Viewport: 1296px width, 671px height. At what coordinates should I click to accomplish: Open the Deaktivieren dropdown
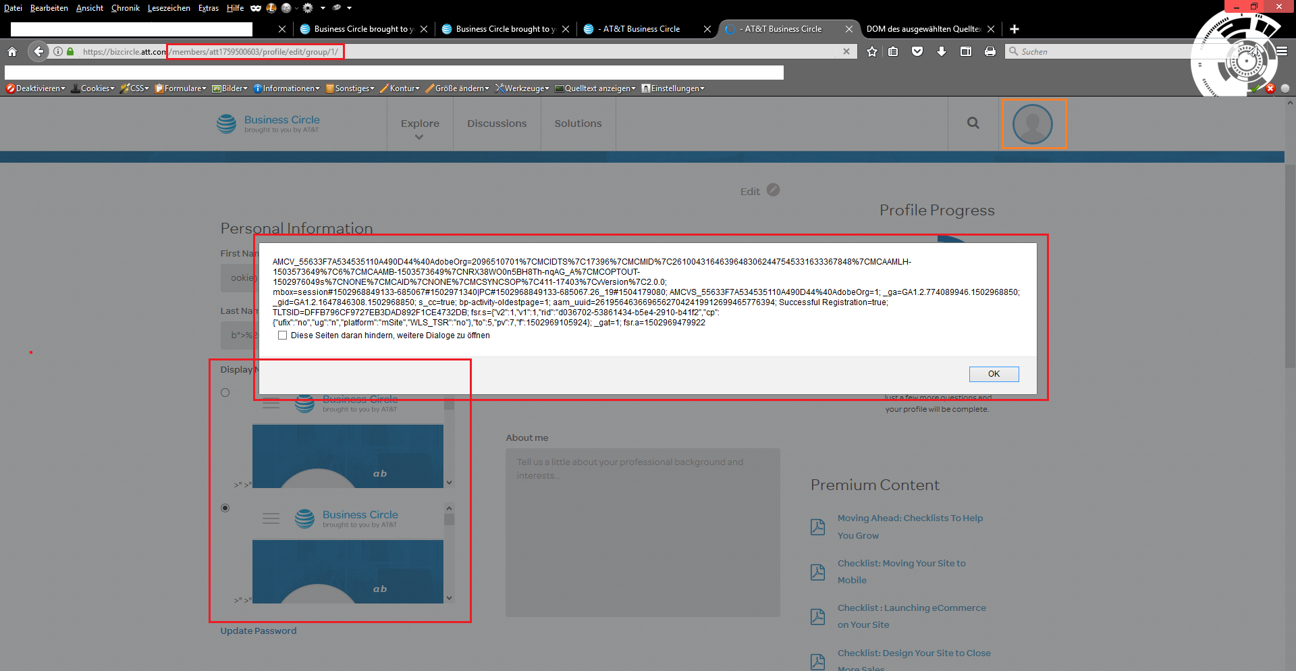[36, 88]
